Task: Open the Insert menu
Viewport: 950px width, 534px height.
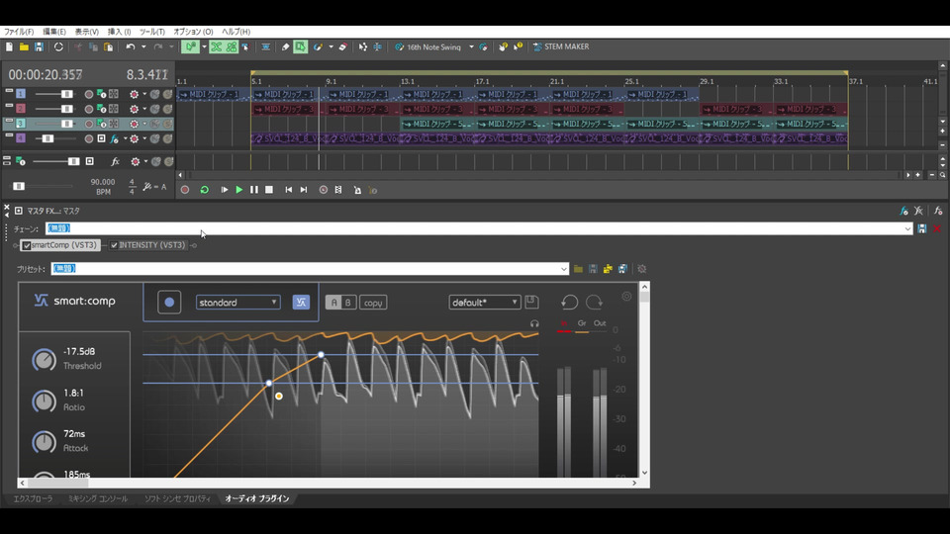Action: point(119,32)
